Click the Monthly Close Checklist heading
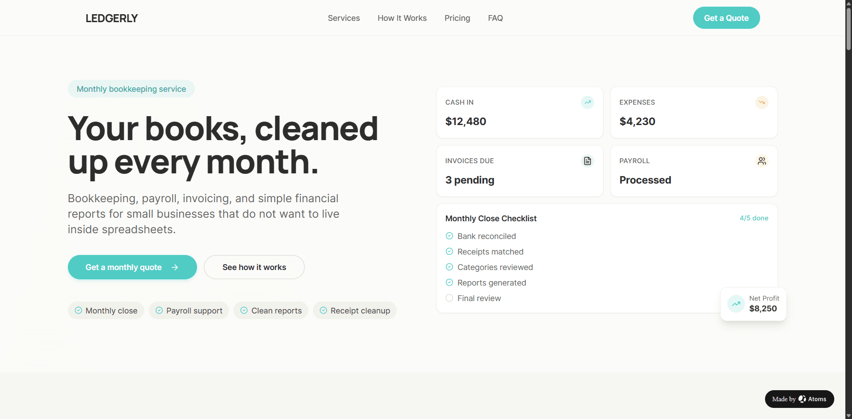The width and height of the screenshot is (852, 419). (491, 219)
